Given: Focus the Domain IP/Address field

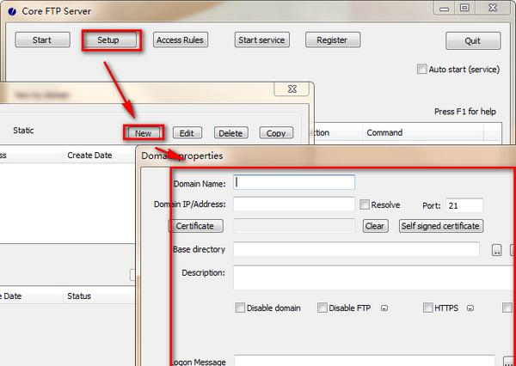Looking at the screenshot, I should [x=294, y=204].
